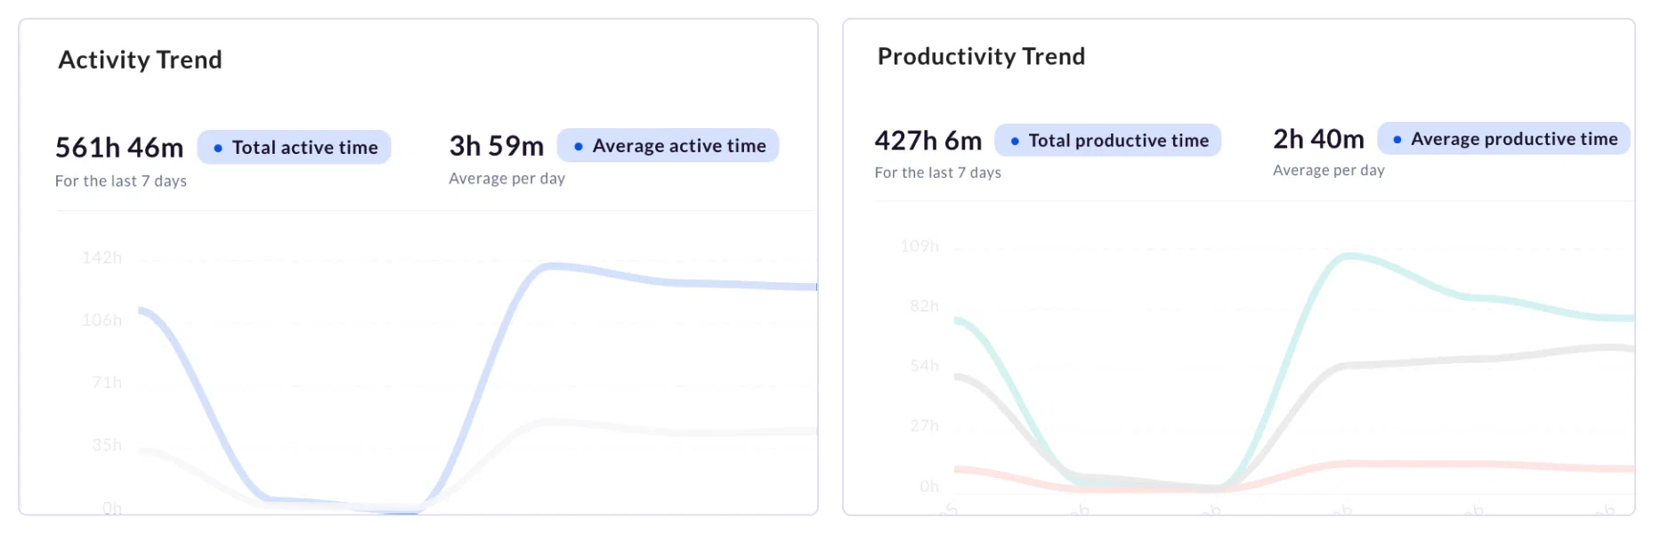The height and width of the screenshot is (534, 1661).
Task: Toggle the Total productive time legend pill
Action: pyautogui.click(x=1107, y=141)
